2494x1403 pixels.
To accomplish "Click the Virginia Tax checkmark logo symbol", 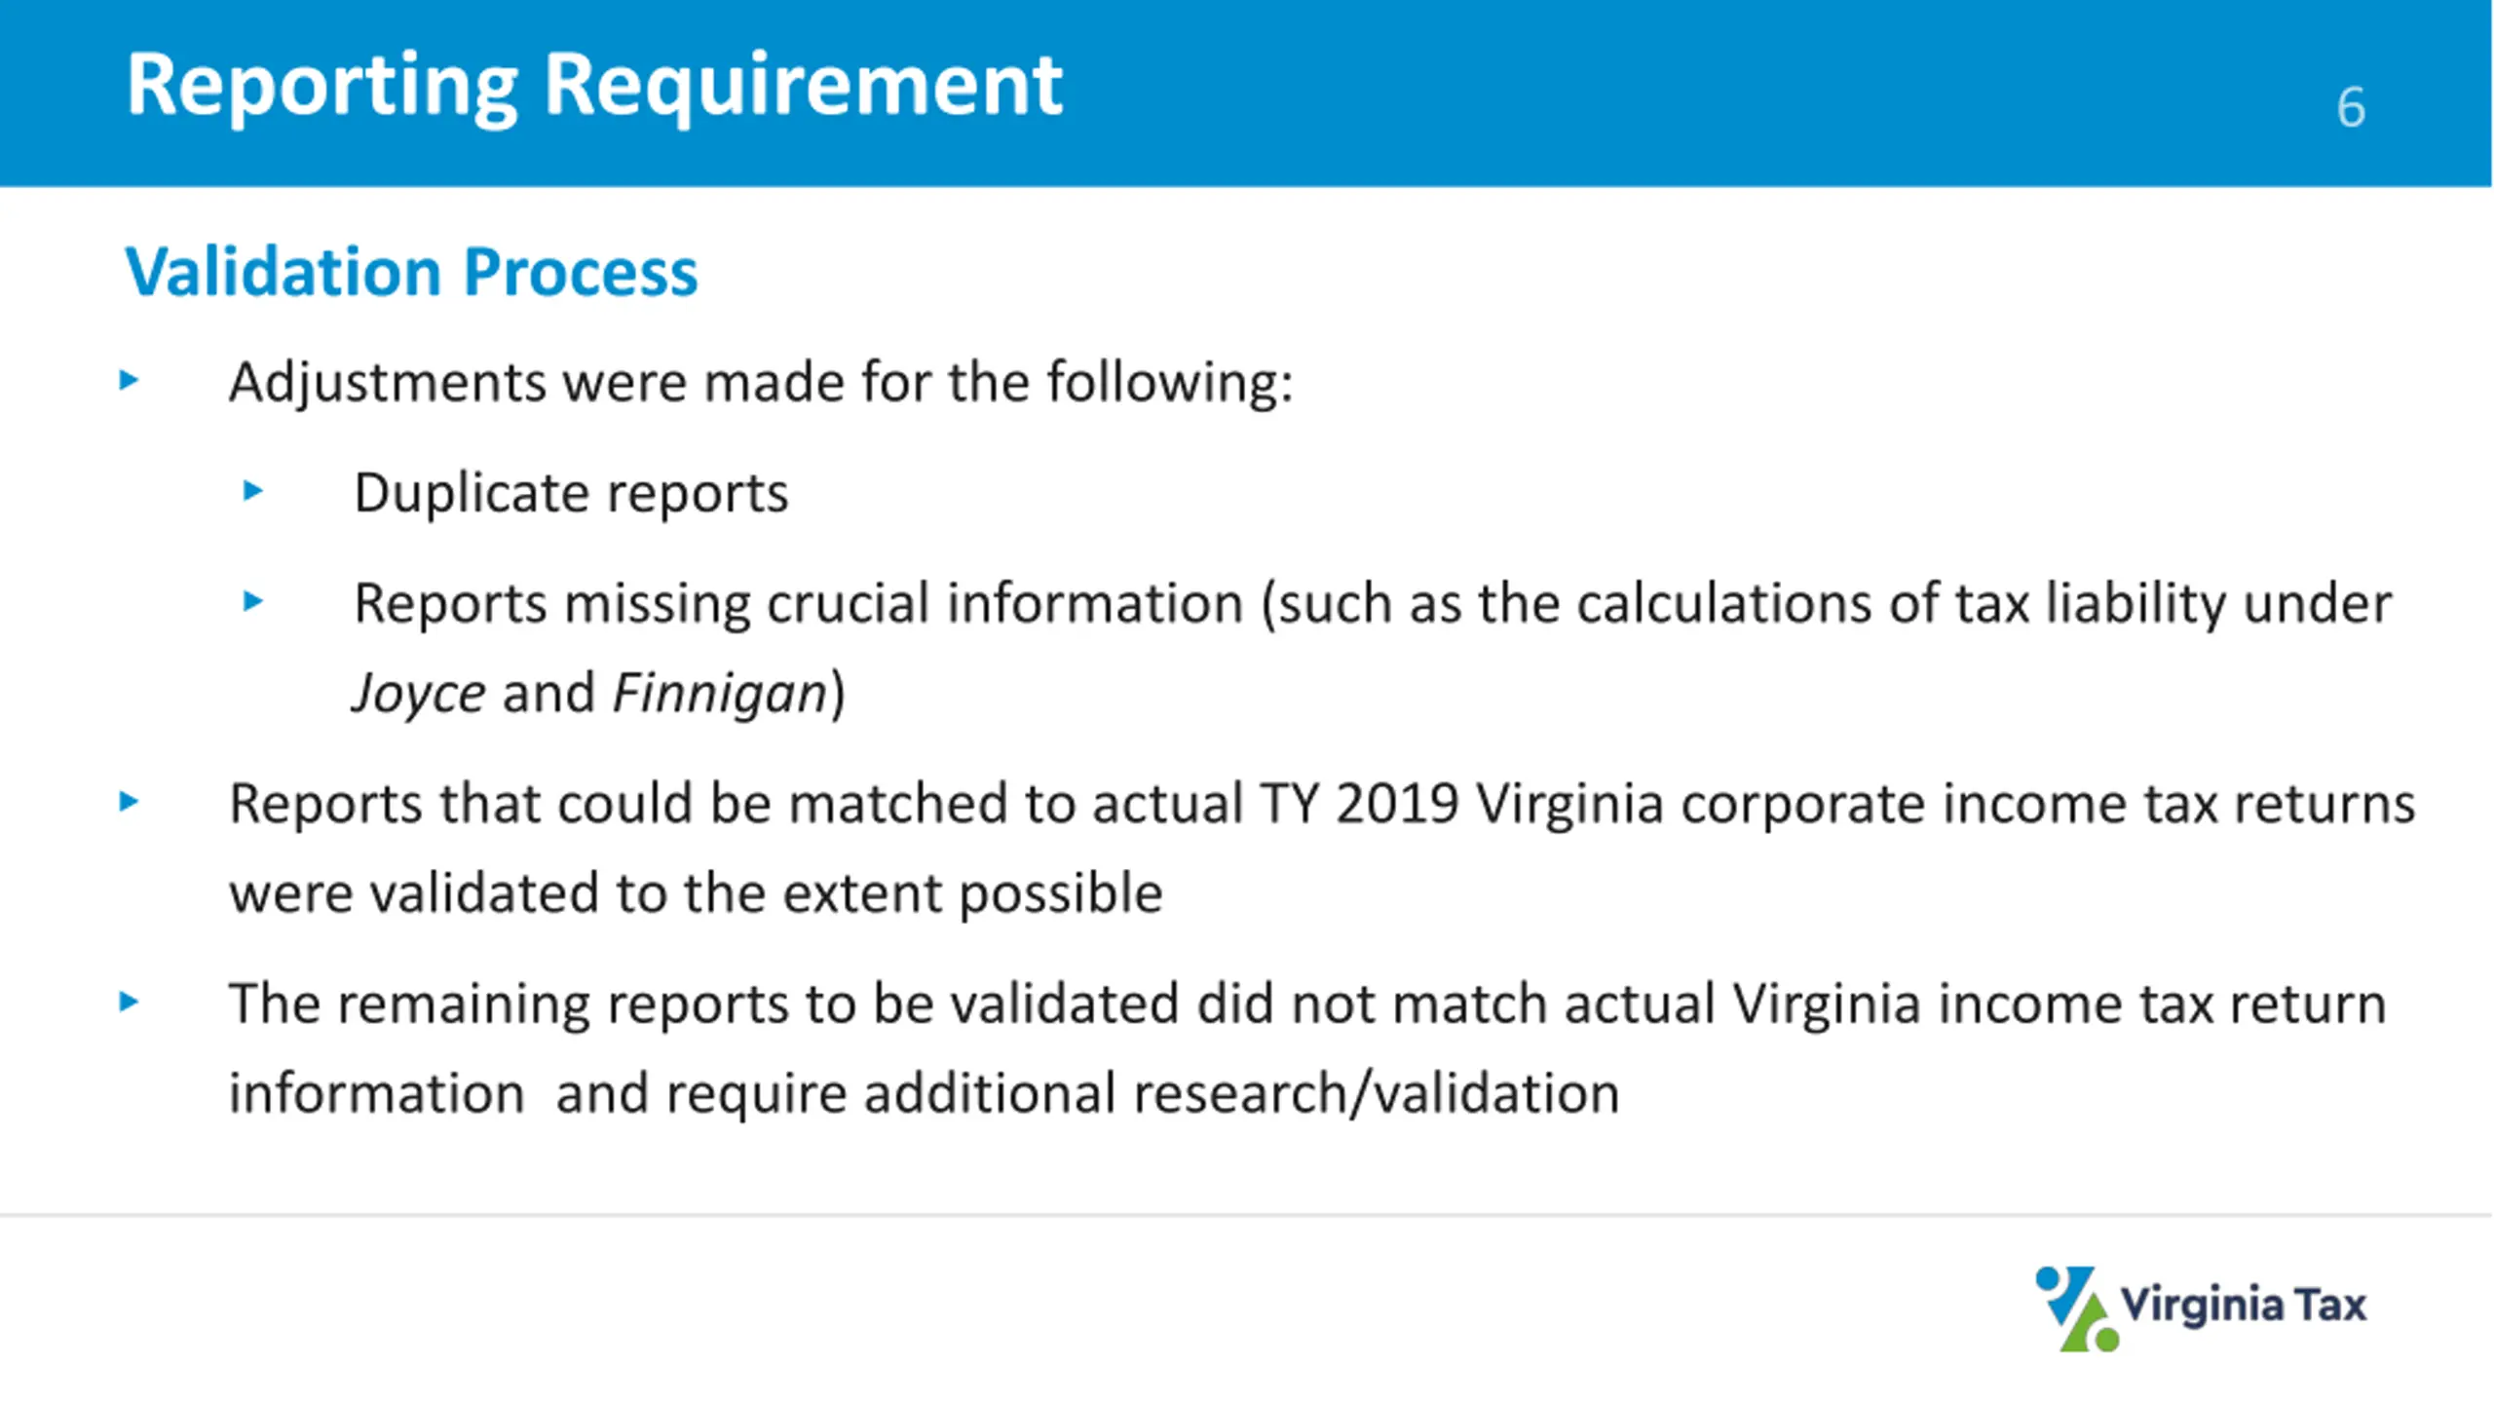I will point(2076,1308).
